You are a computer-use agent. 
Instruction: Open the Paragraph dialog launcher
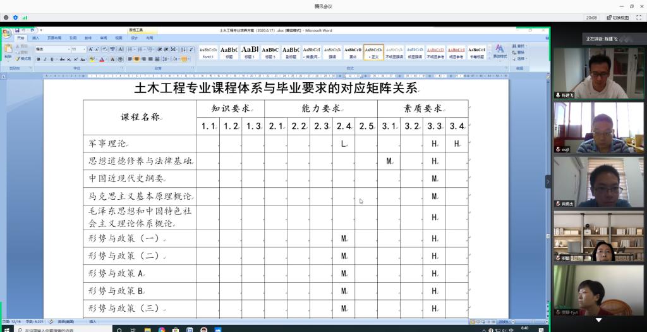click(x=193, y=68)
